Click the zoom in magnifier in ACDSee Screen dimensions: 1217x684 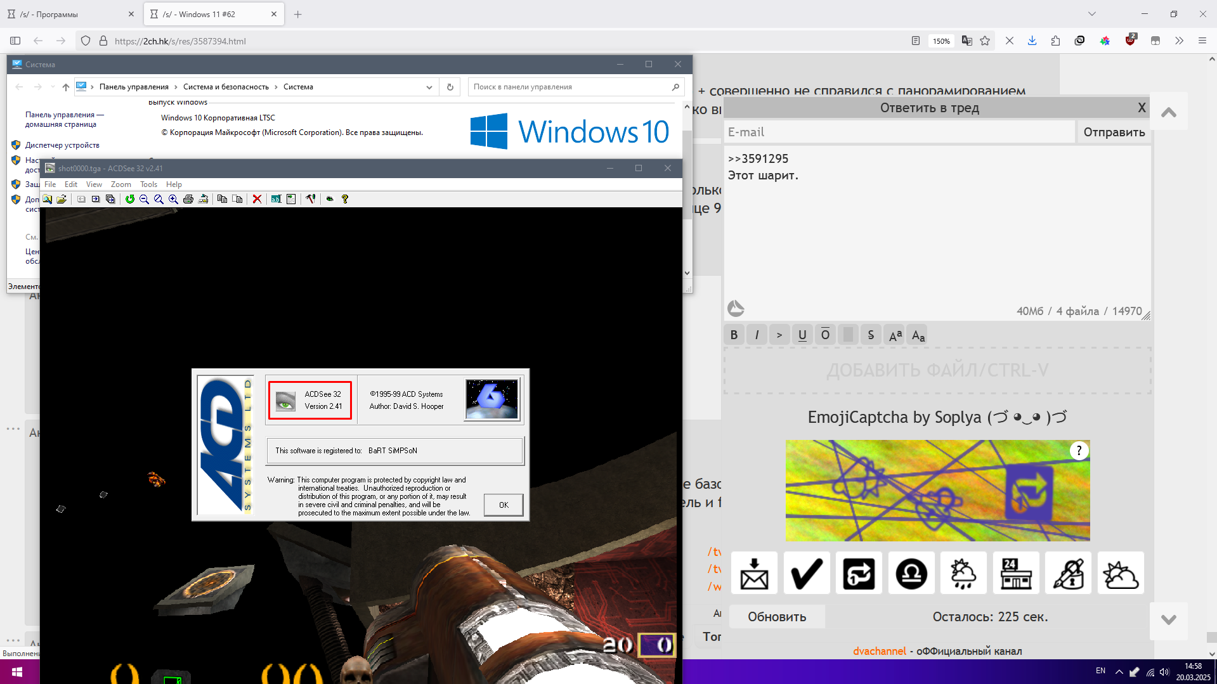click(173, 199)
